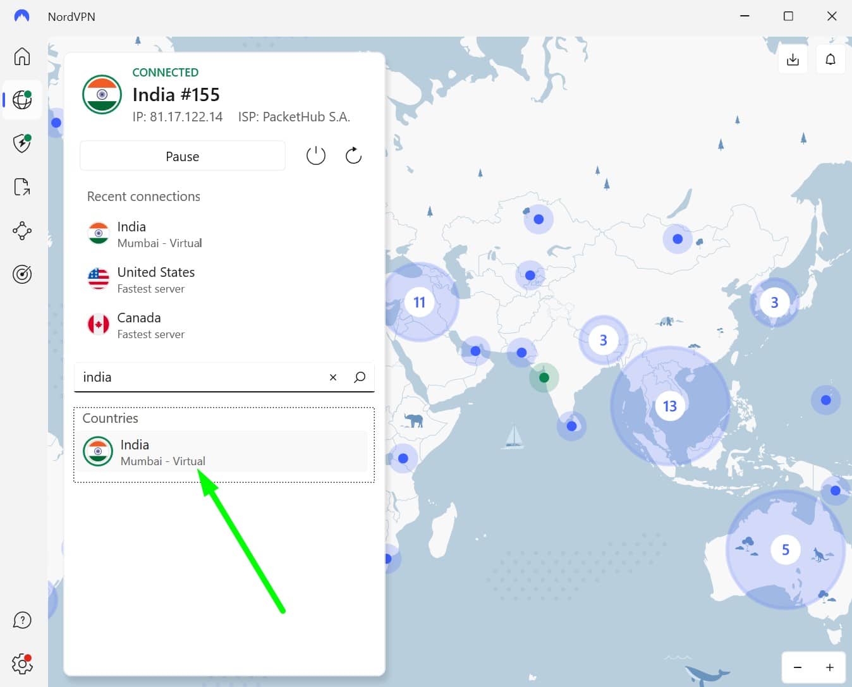This screenshot has height=687, width=852.
Task: Zoom out the map with minus
Action: [798, 667]
